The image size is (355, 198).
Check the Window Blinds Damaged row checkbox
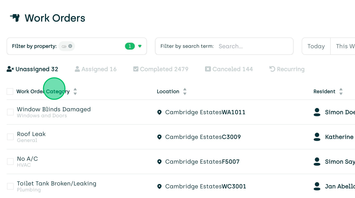pyautogui.click(x=10, y=112)
